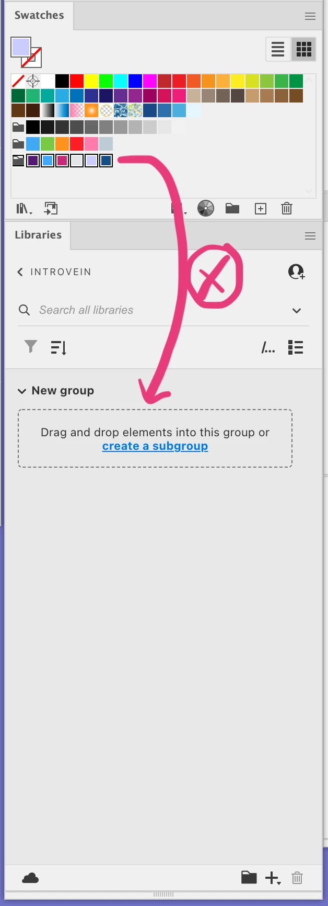Open the Swatch Libraries menu
Viewport: 328px width, 906px height.
pyautogui.click(x=24, y=209)
